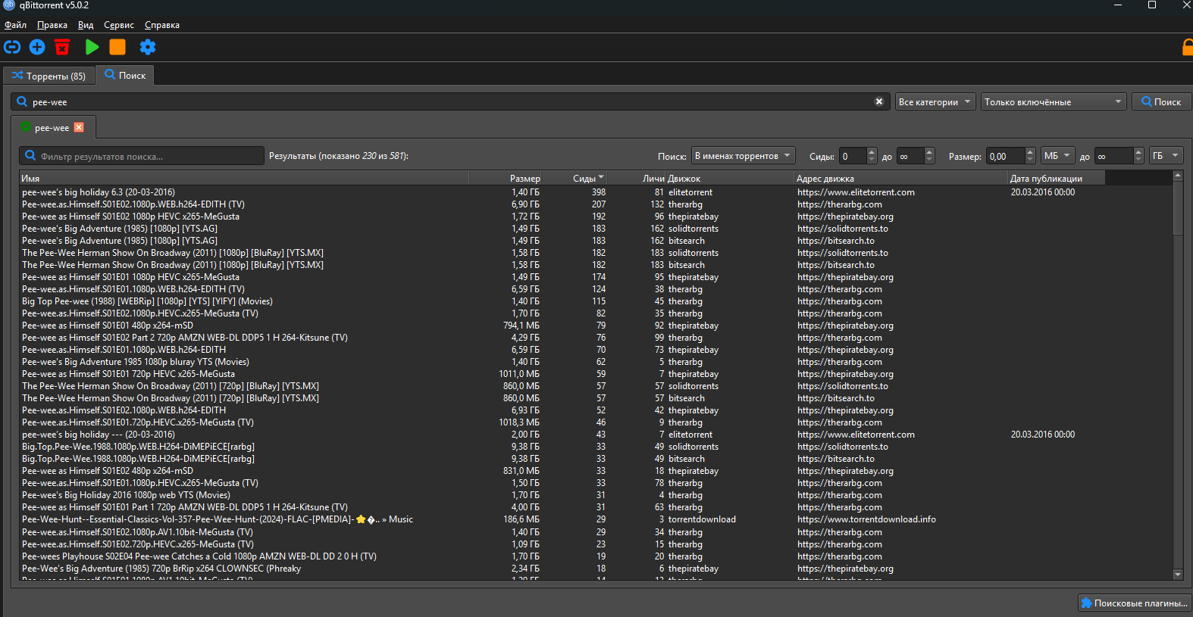
Task: Click the Поиск search button
Action: [1161, 101]
